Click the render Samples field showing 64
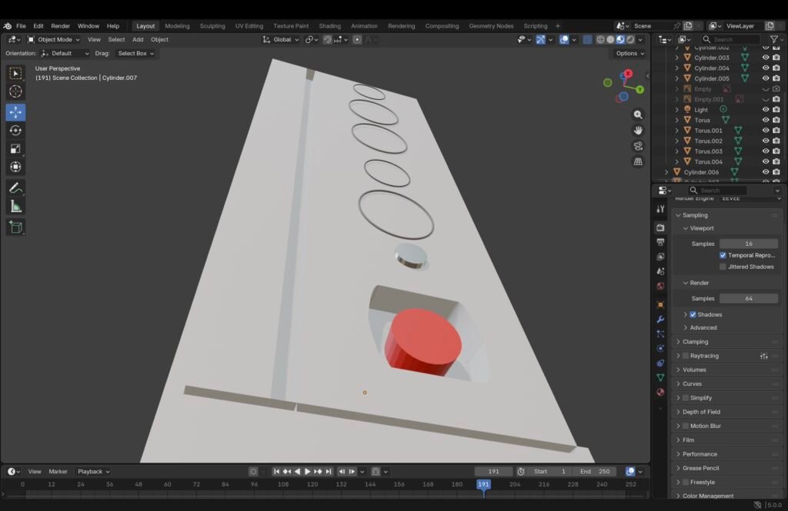 pyautogui.click(x=748, y=298)
